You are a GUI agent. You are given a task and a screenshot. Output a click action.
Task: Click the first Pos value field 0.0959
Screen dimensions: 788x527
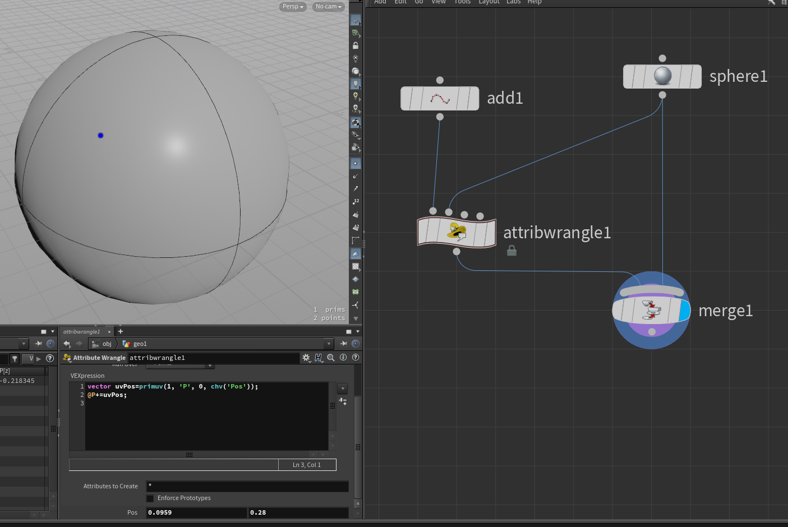[196, 512]
